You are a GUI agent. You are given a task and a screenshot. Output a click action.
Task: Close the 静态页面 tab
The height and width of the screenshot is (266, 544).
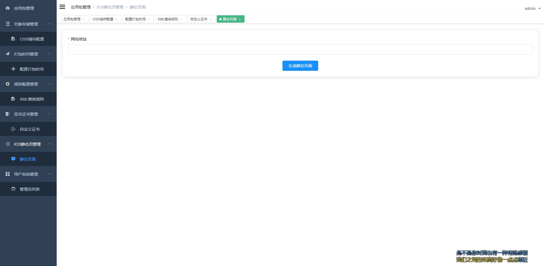(x=240, y=19)
